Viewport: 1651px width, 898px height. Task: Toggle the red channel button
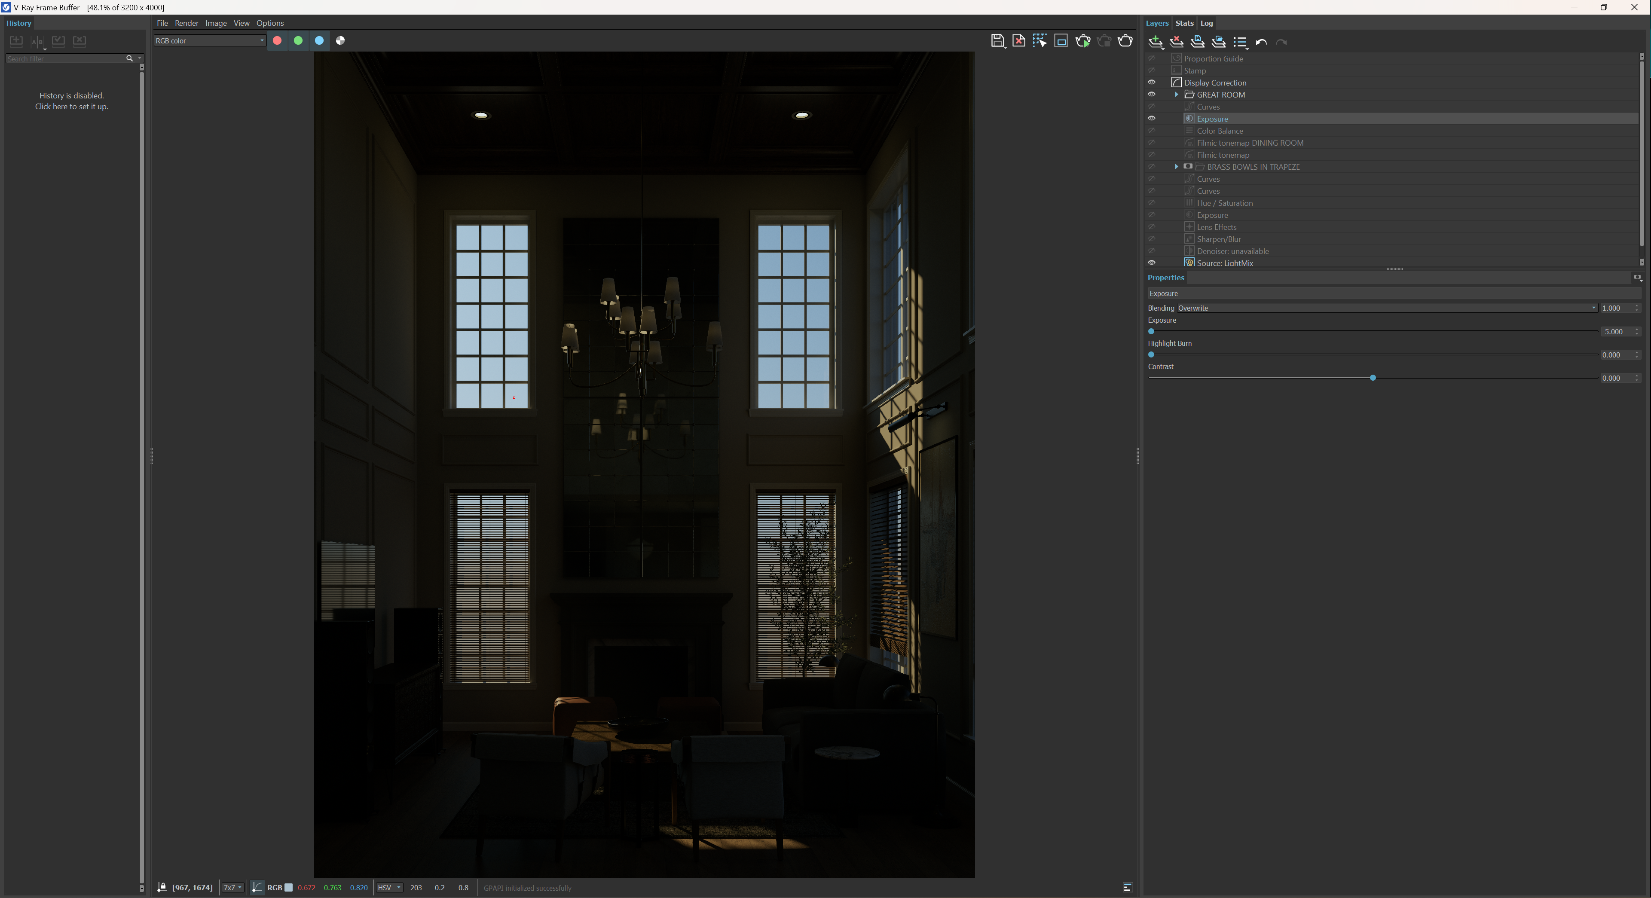point(277,40)
